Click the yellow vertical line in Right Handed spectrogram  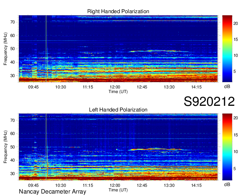point(46,49)
